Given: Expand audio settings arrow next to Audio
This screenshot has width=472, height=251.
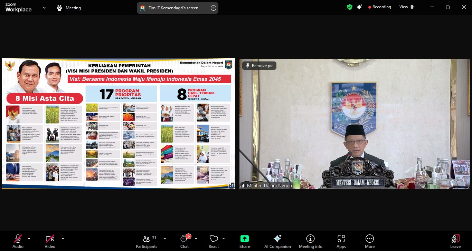Looking at the screenshot, I should [x=29, y=239].
